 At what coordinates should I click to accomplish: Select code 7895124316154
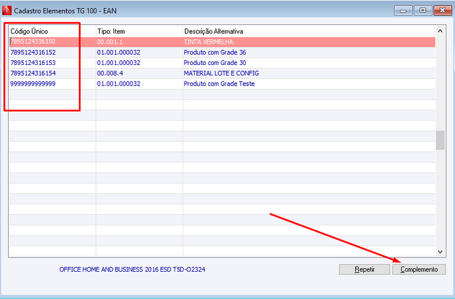pyautogui.click(x=33, y=73)
